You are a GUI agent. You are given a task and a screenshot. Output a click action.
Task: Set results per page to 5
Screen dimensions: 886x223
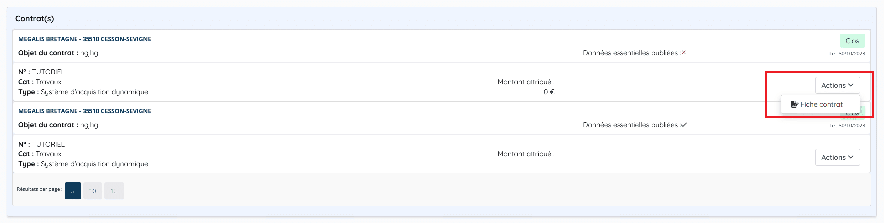[x=73, y=191]
